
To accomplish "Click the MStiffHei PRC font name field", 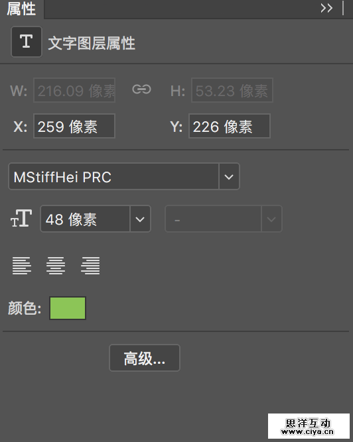I will tap(113, 176).
